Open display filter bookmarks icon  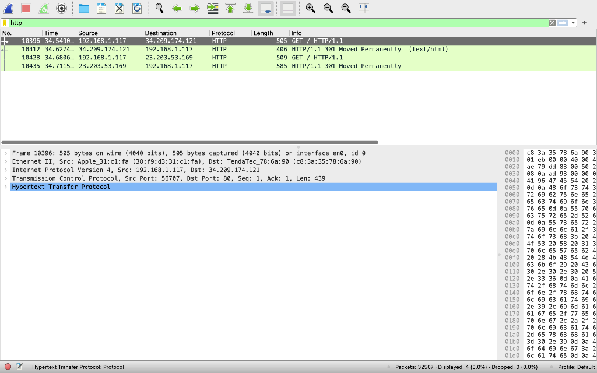(x=5, y=23)
